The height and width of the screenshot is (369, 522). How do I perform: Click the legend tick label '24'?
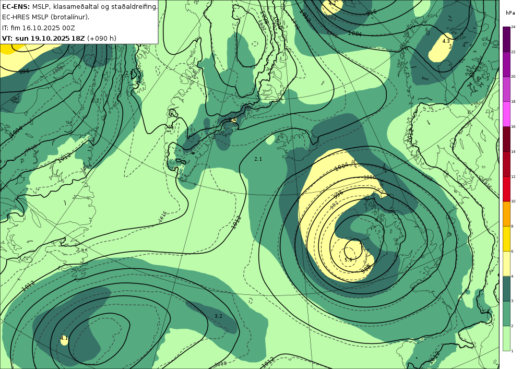point(513,27)
